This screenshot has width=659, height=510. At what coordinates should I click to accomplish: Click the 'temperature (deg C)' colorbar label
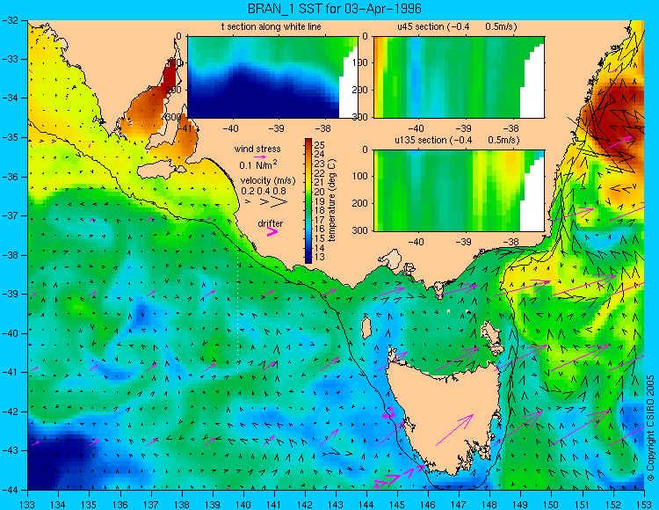pyautogui.click(x=332, y=200)
